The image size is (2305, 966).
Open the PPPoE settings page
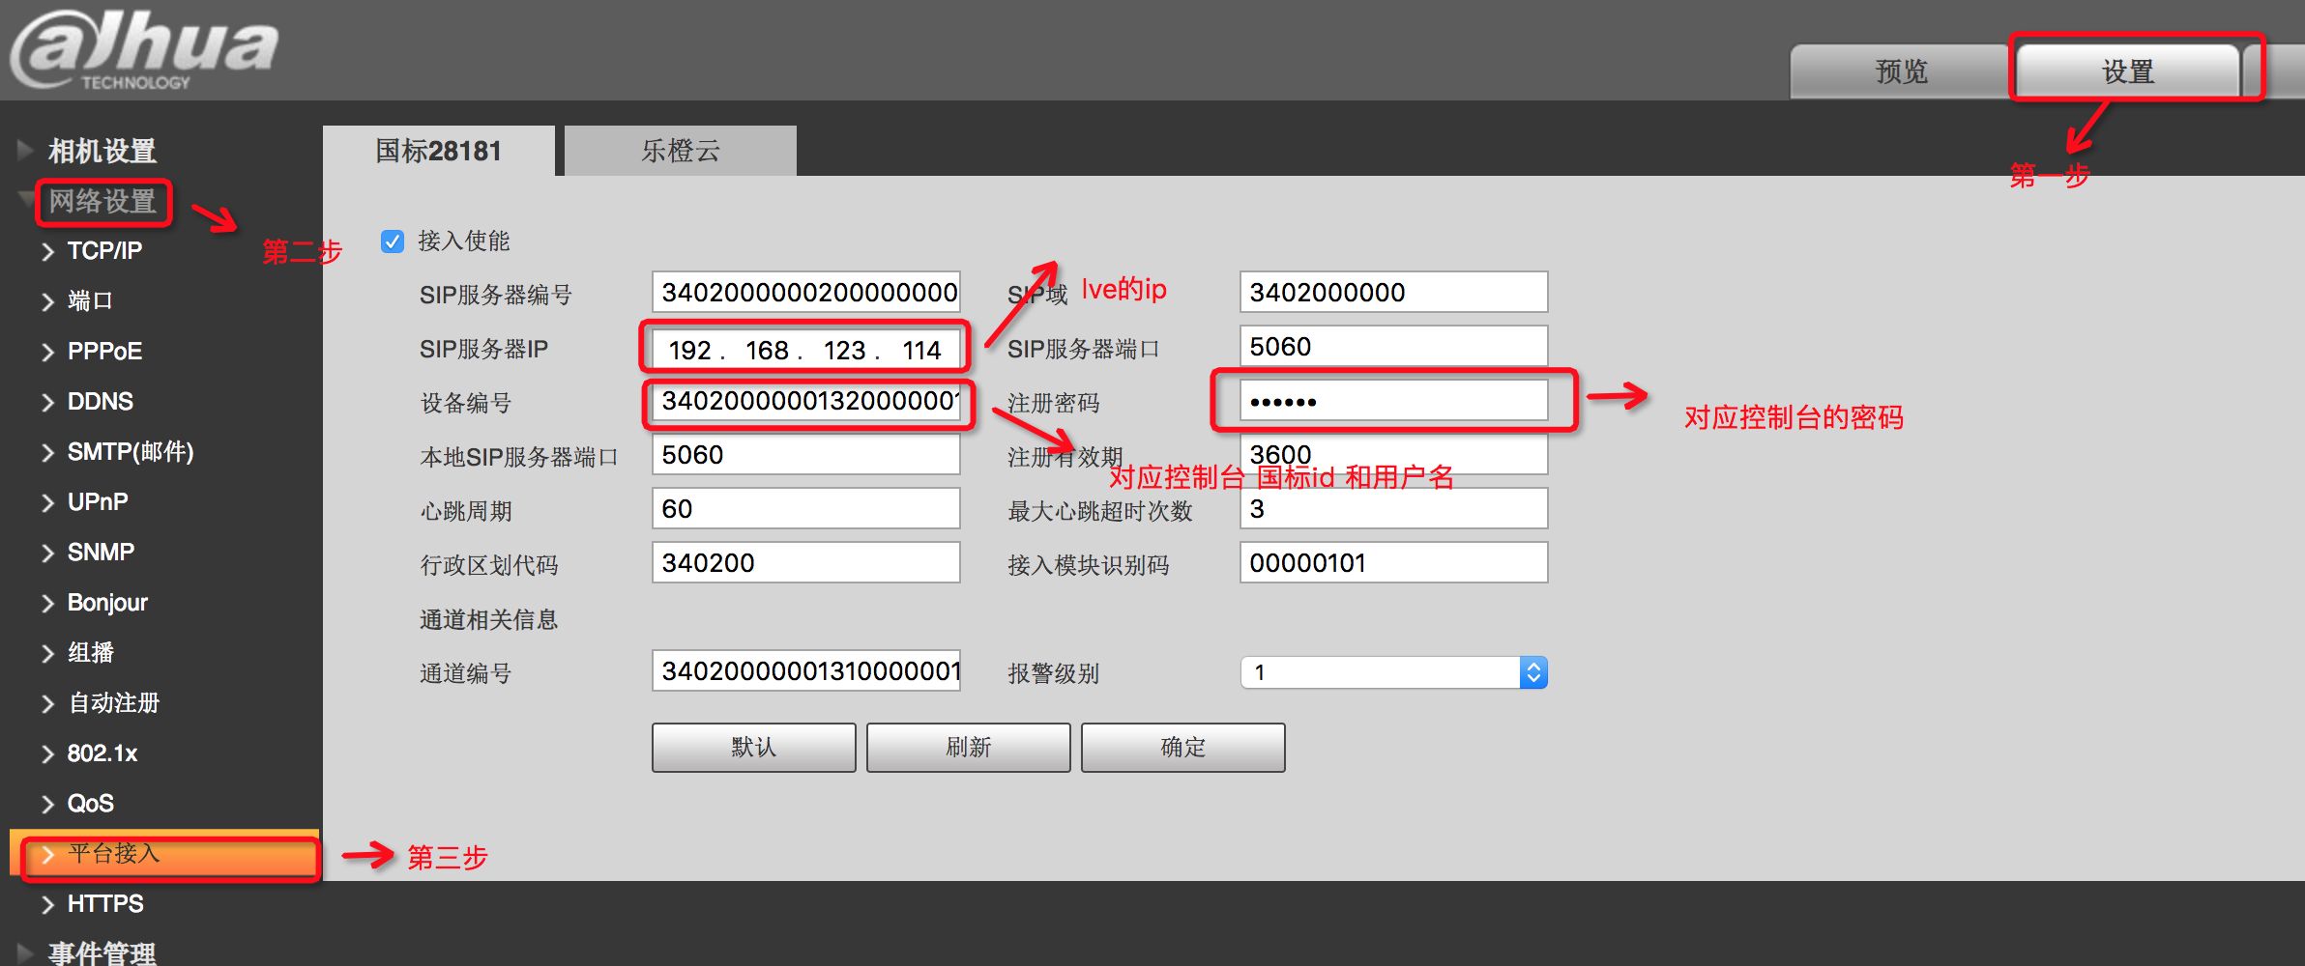(104, 352)
